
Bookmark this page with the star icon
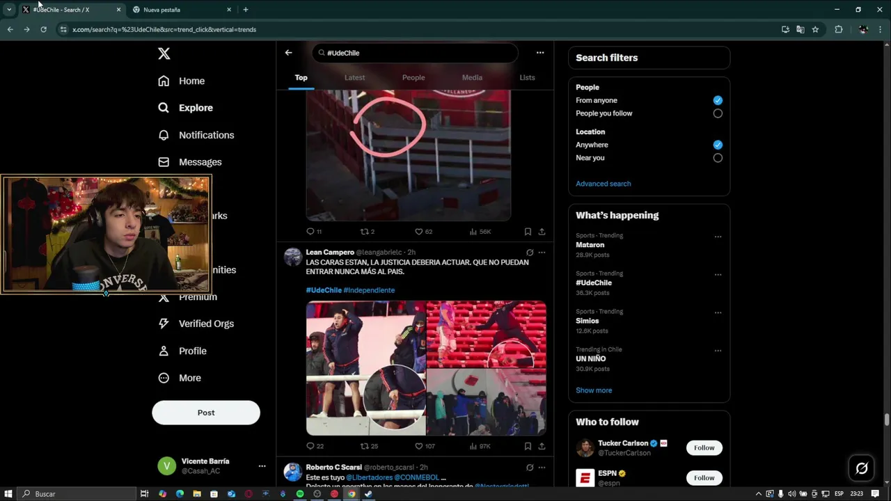coord(815,29)
